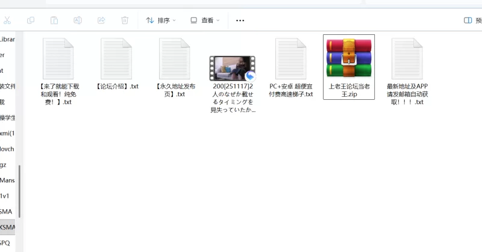This screenshot has height=252, width=482.
Task: Toggle the preview pane button
Action: pos(472,20)
